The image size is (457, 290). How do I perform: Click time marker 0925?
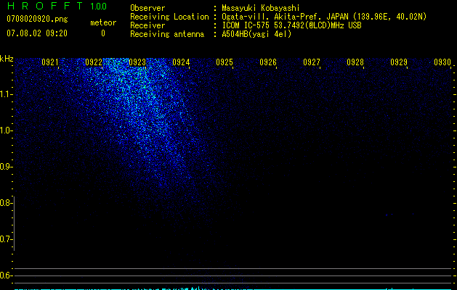[x=225, y=62]
